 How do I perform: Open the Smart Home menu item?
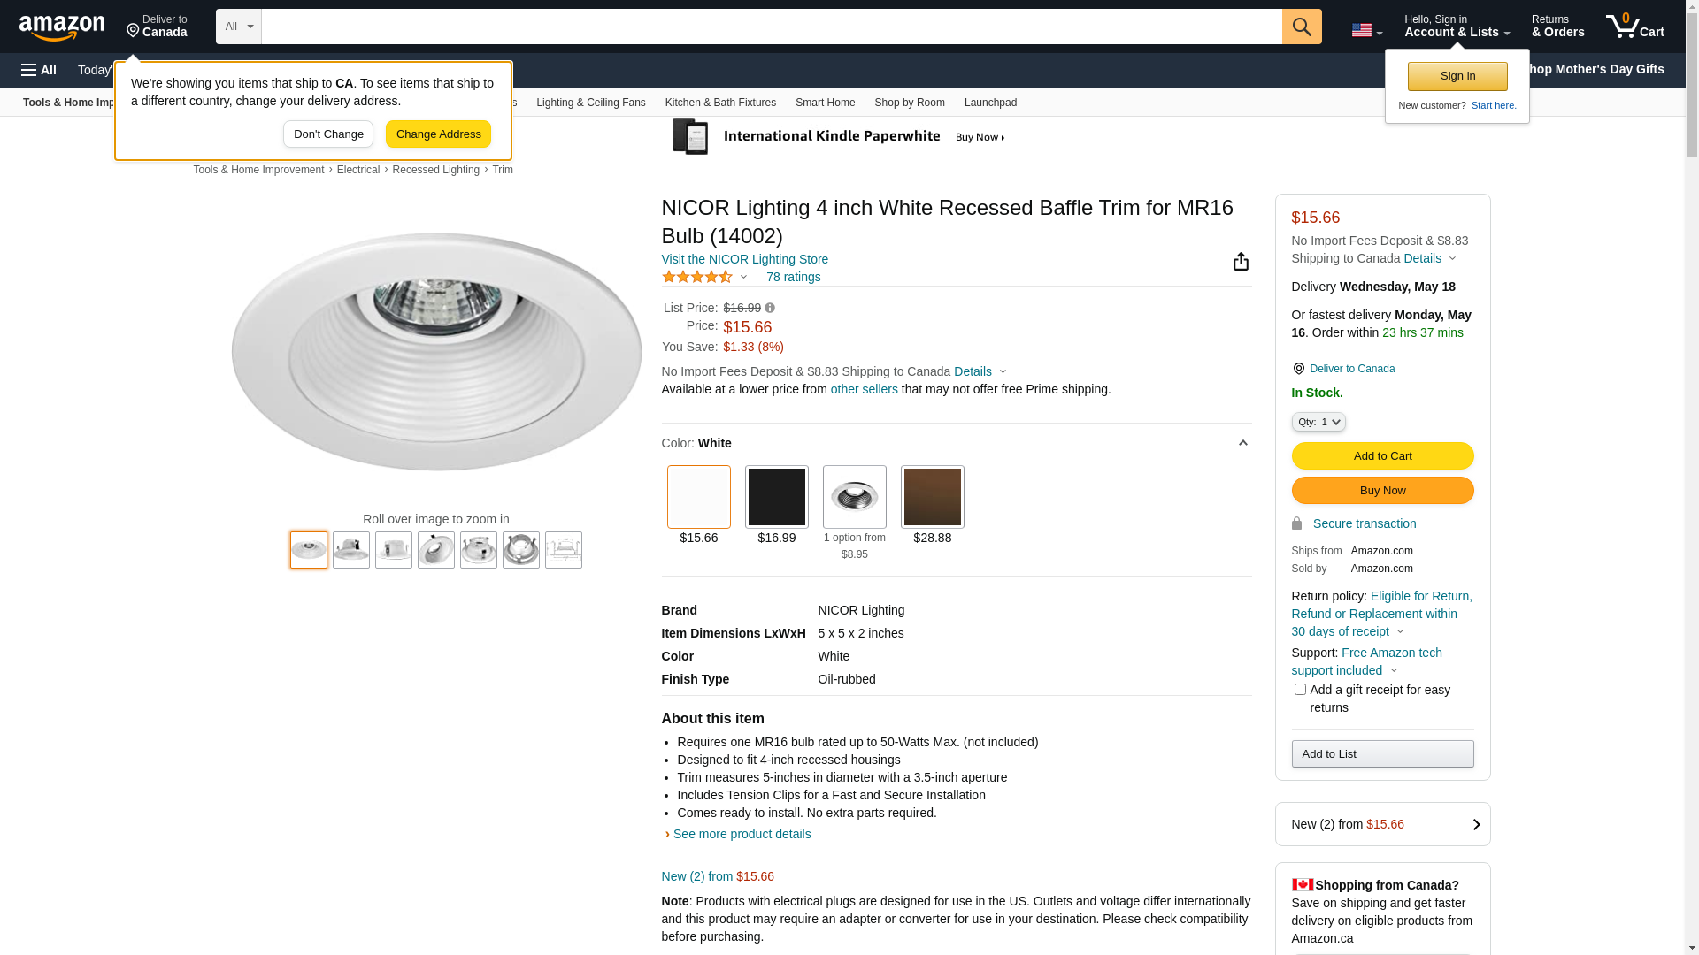coord(825,103)
